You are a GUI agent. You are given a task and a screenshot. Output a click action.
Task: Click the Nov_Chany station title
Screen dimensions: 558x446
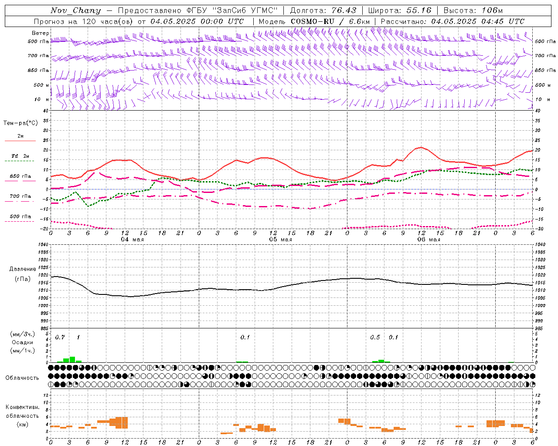pos(75,10)
